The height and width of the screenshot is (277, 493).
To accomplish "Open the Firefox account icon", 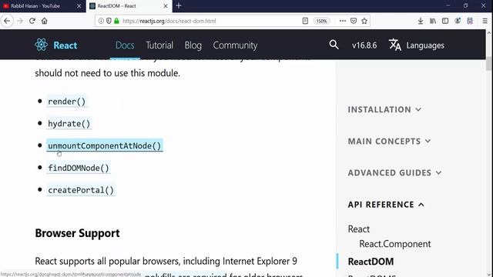I will point(458,21).
